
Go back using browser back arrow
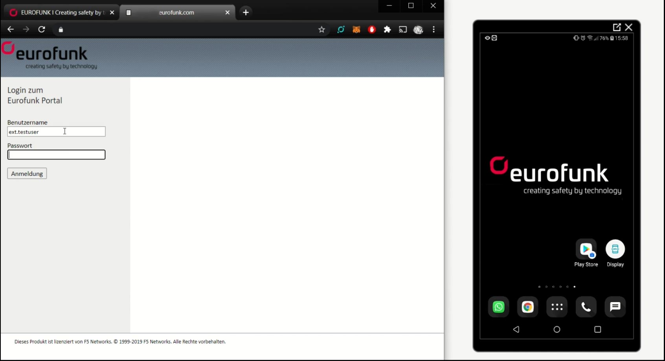[11, 29]
